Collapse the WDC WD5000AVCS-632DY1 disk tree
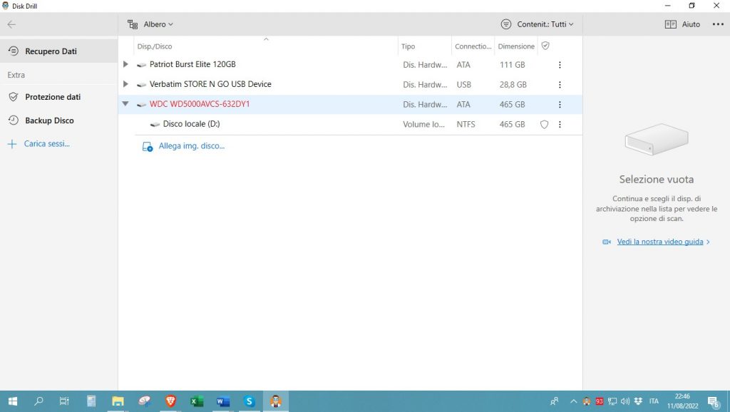Screen dimensions: 730x412 (x=125, y=104)
